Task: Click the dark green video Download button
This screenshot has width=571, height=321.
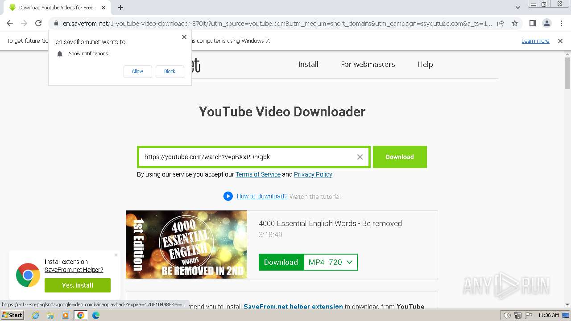Action: coord(281,262)
